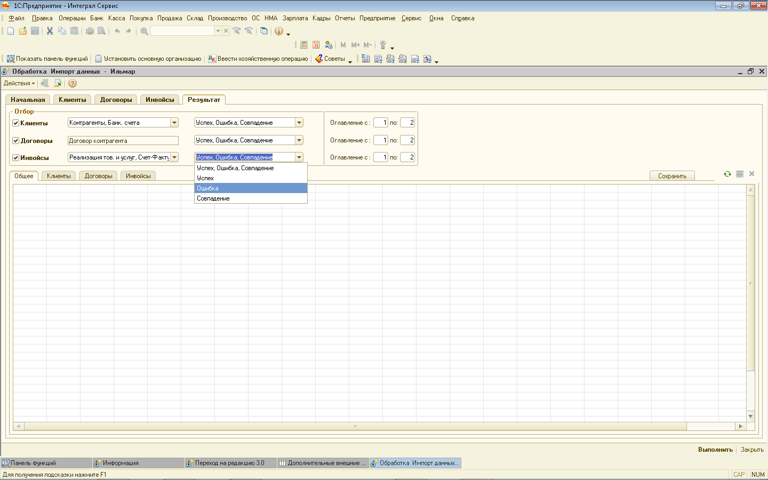Click the calculator icon in the toolbar
This screenshot has width=768, height=480.
tap(304, 45)
